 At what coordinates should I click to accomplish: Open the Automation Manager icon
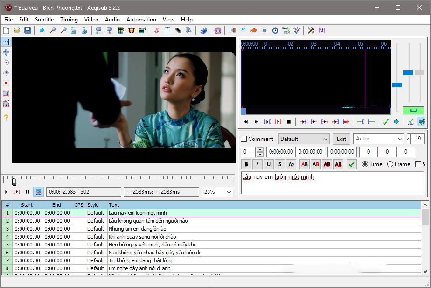(204, 30)
